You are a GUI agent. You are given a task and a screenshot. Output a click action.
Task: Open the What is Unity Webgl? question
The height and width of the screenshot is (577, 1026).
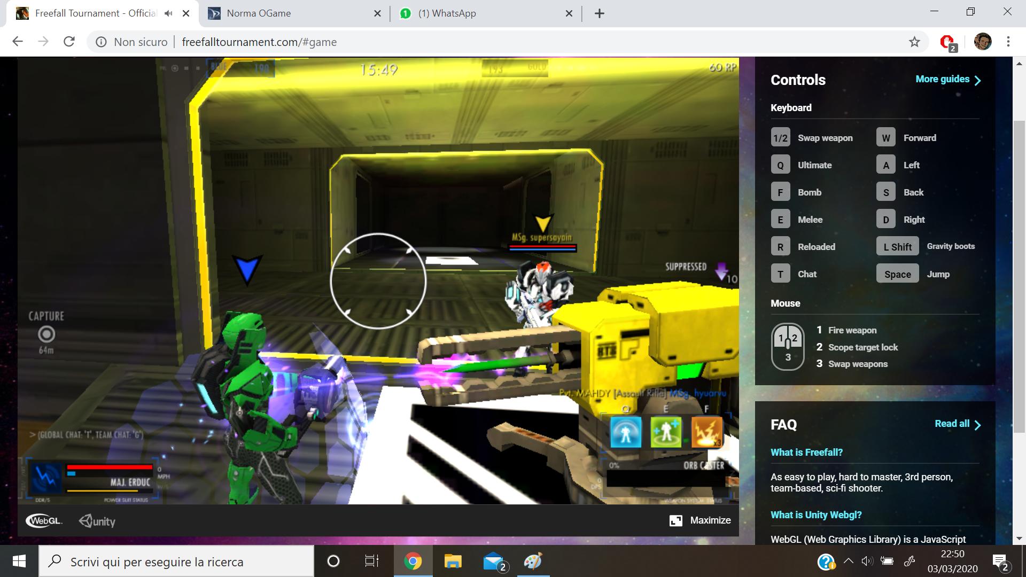[x=816, y=514]
